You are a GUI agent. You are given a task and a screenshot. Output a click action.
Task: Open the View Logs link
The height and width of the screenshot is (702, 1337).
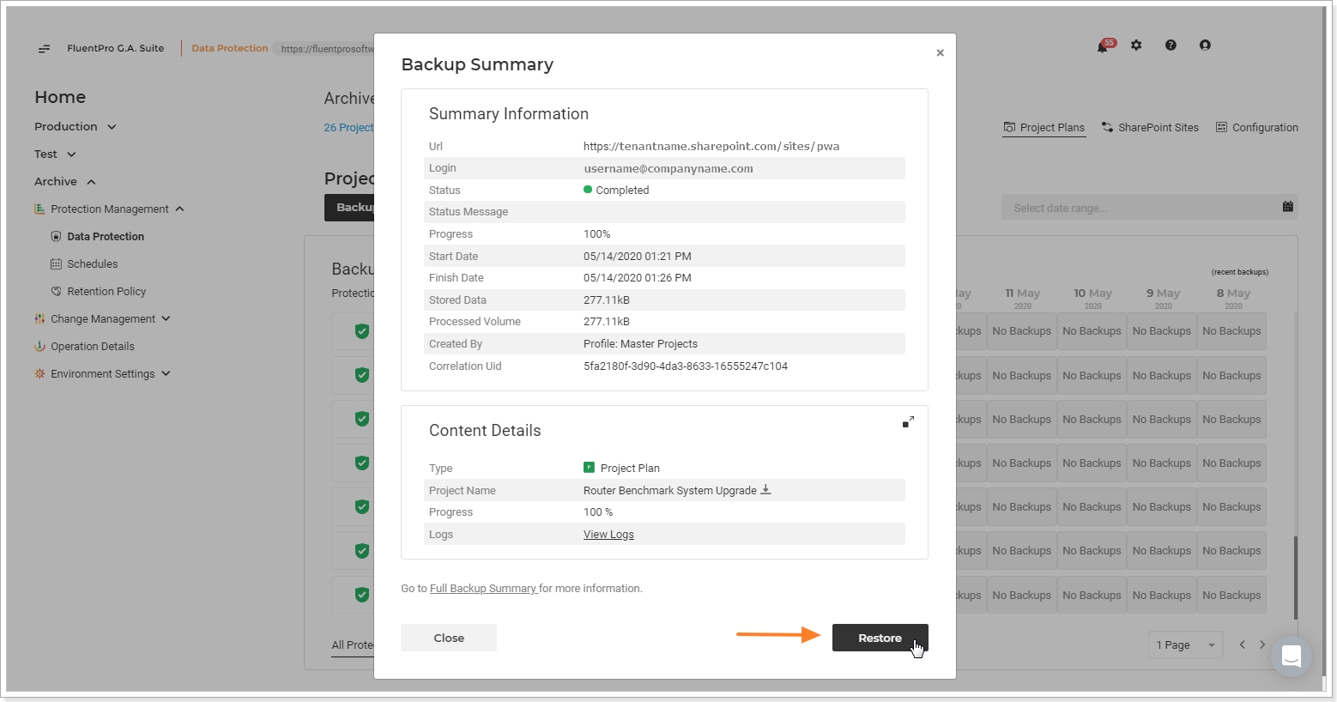click(608, 535)
